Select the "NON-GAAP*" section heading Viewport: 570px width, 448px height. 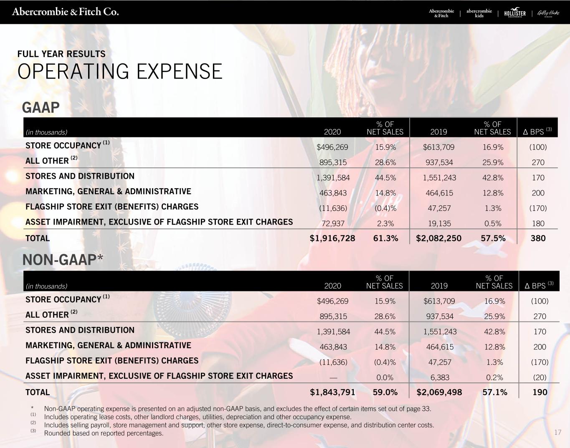click(63, 260)
